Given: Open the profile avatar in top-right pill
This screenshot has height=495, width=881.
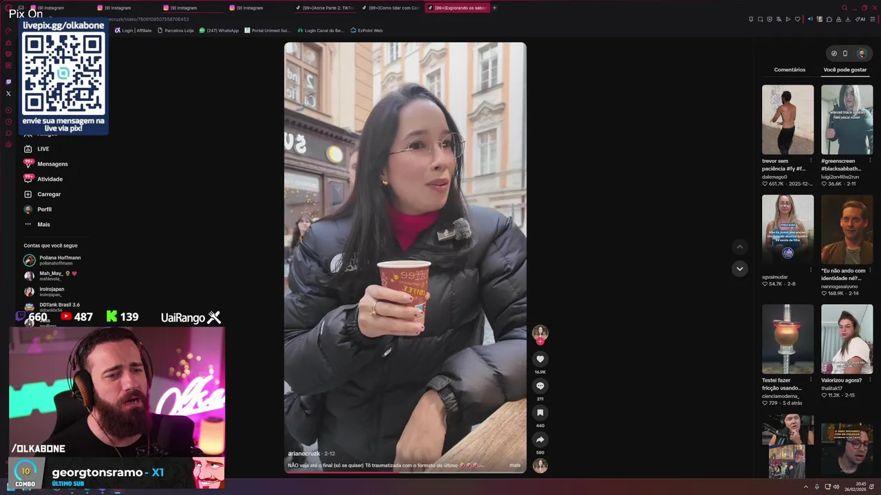Looking at the screenshot, I should (861, 54).
